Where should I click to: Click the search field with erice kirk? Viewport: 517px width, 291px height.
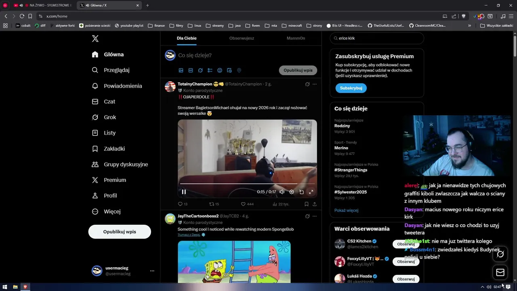pyautogui.click(x=377, y=38)
